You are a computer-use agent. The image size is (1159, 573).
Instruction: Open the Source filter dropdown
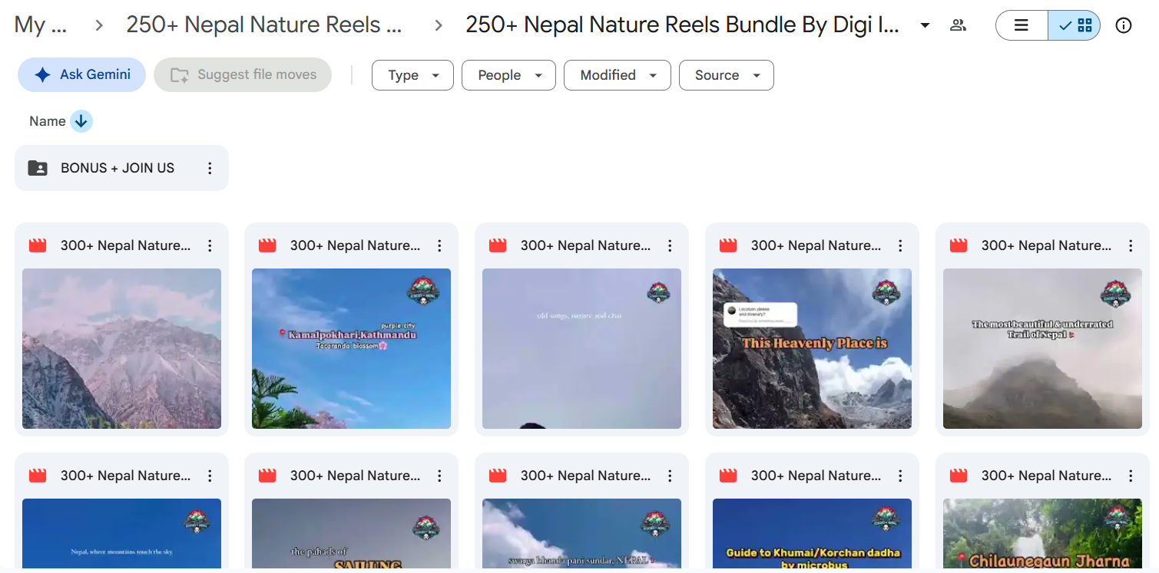point(727,75)
